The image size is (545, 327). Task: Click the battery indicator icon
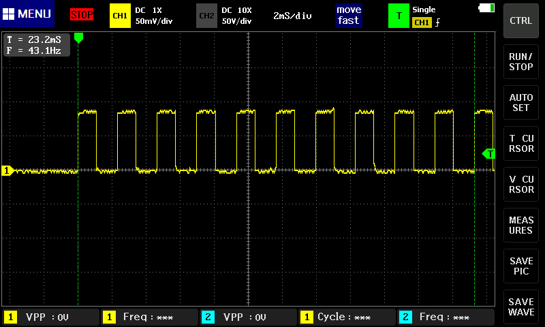coord(486,8)
